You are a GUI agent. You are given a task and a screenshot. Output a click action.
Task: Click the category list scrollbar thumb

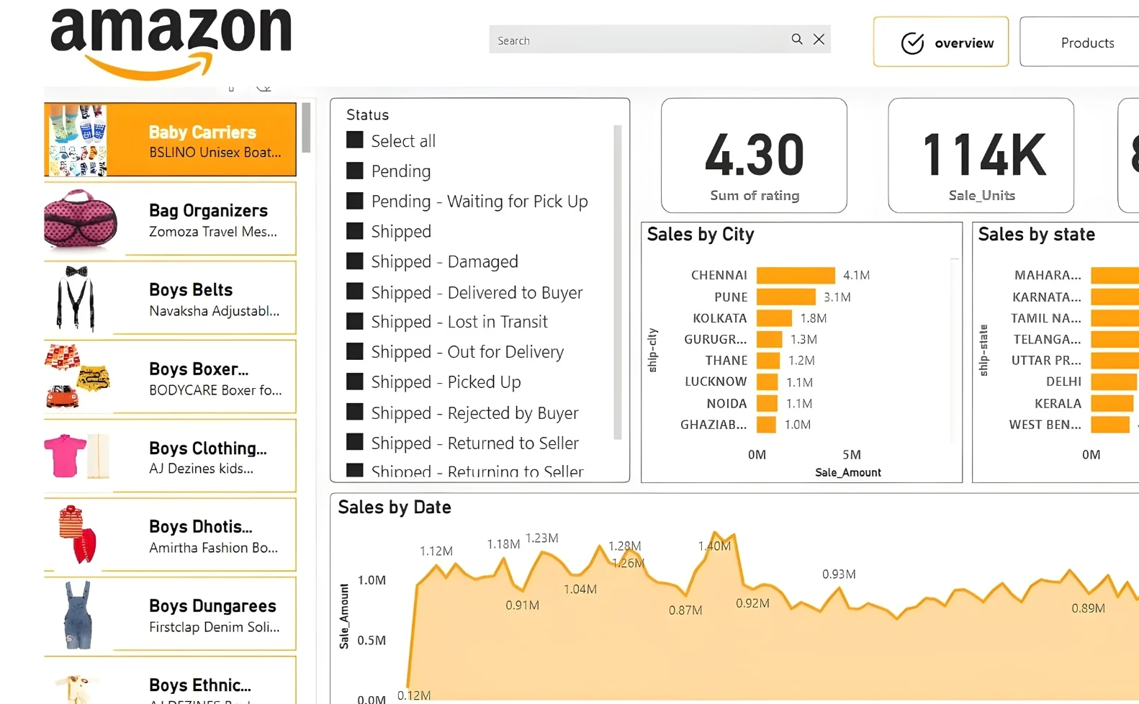point(306,127)
